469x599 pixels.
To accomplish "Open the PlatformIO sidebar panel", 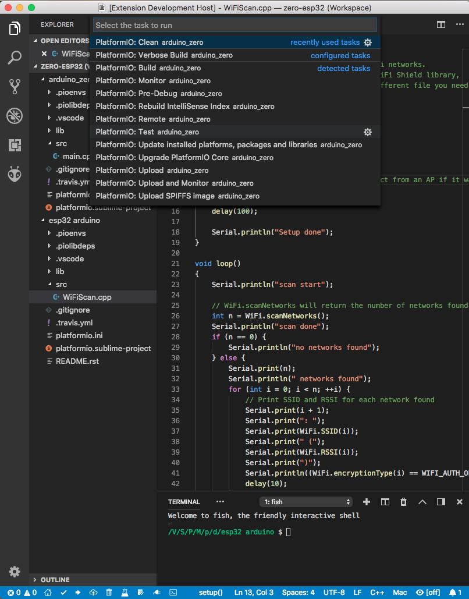I will [x=15, y=174].
